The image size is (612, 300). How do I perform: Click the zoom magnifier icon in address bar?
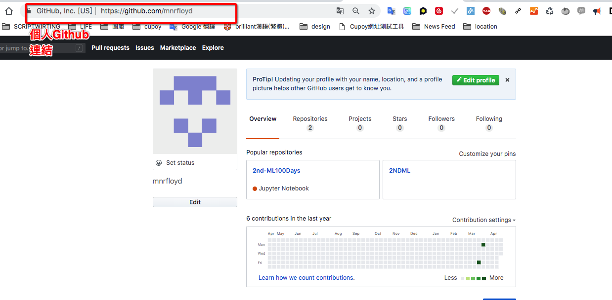356,11
